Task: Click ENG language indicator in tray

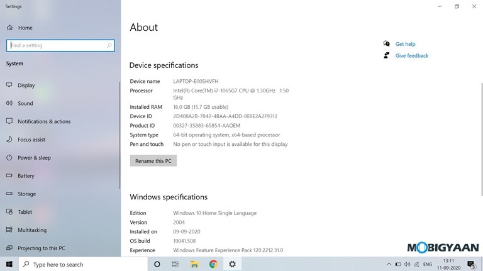Action: [x=427, y=264]
